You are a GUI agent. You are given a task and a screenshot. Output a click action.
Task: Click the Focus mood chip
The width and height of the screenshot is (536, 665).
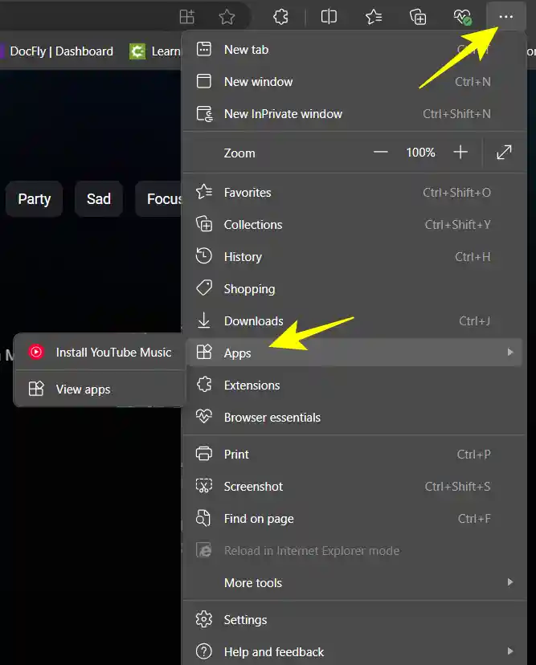pyautogui.click(x=159, y=199)
